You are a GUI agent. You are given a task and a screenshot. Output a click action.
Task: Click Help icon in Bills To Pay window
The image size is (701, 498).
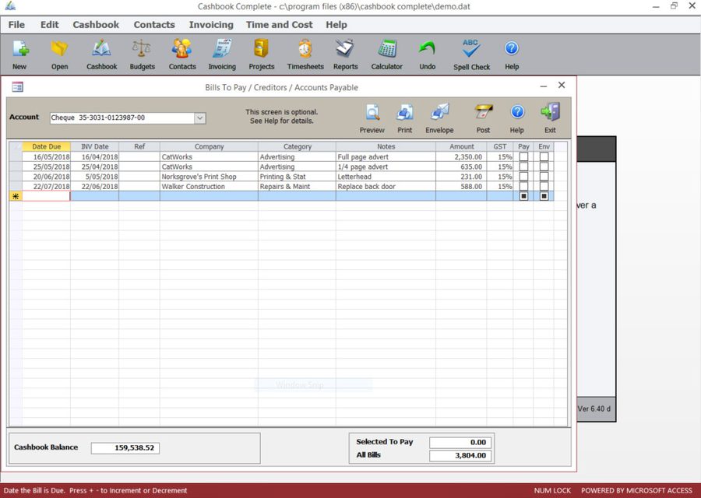point(517,111)
